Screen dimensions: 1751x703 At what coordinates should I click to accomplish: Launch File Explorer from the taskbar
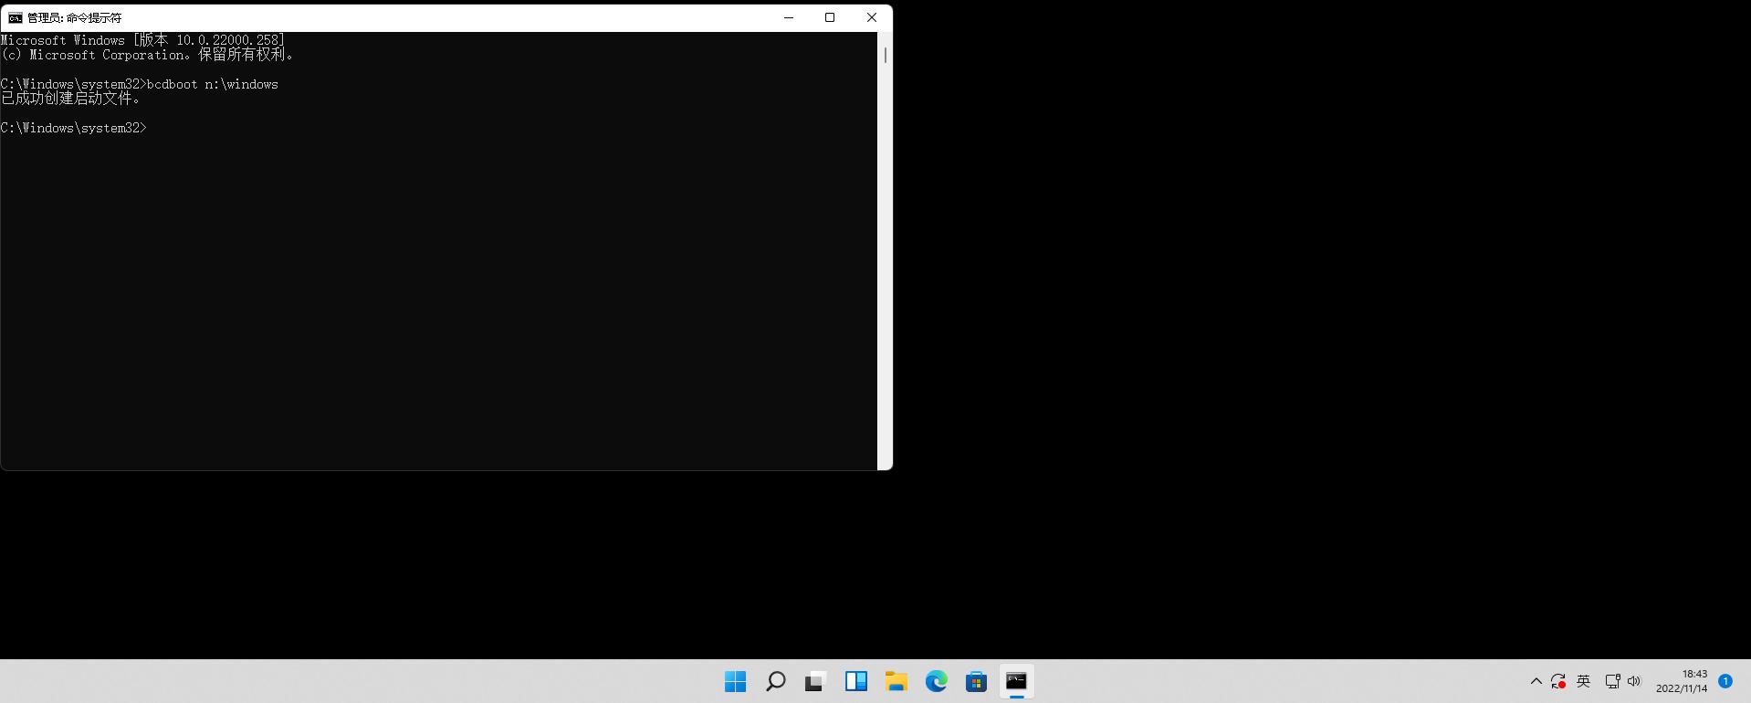(896, 681)
